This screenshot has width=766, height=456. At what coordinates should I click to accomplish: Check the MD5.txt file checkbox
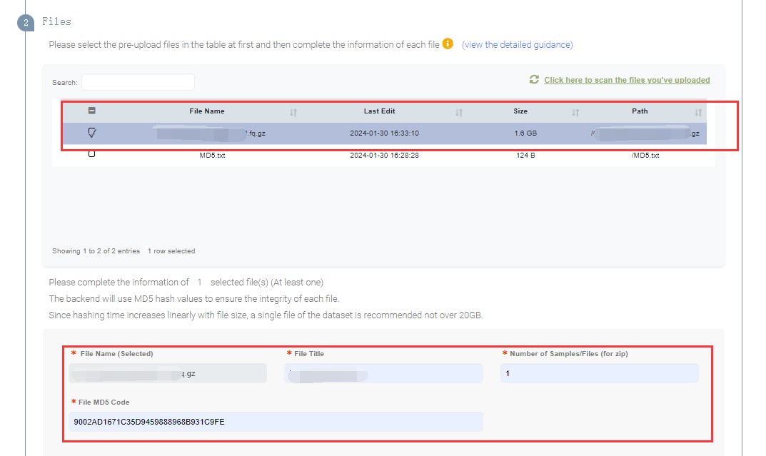[91, 154]
